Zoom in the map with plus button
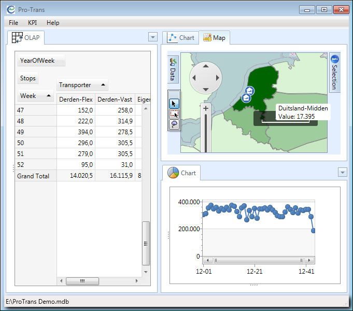Viewport: 353px width, 311px height. pyautogui.click(x=206, y=108)
